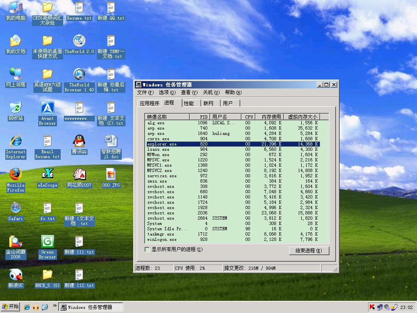Select the smss.exe process row

pos(233,181)
